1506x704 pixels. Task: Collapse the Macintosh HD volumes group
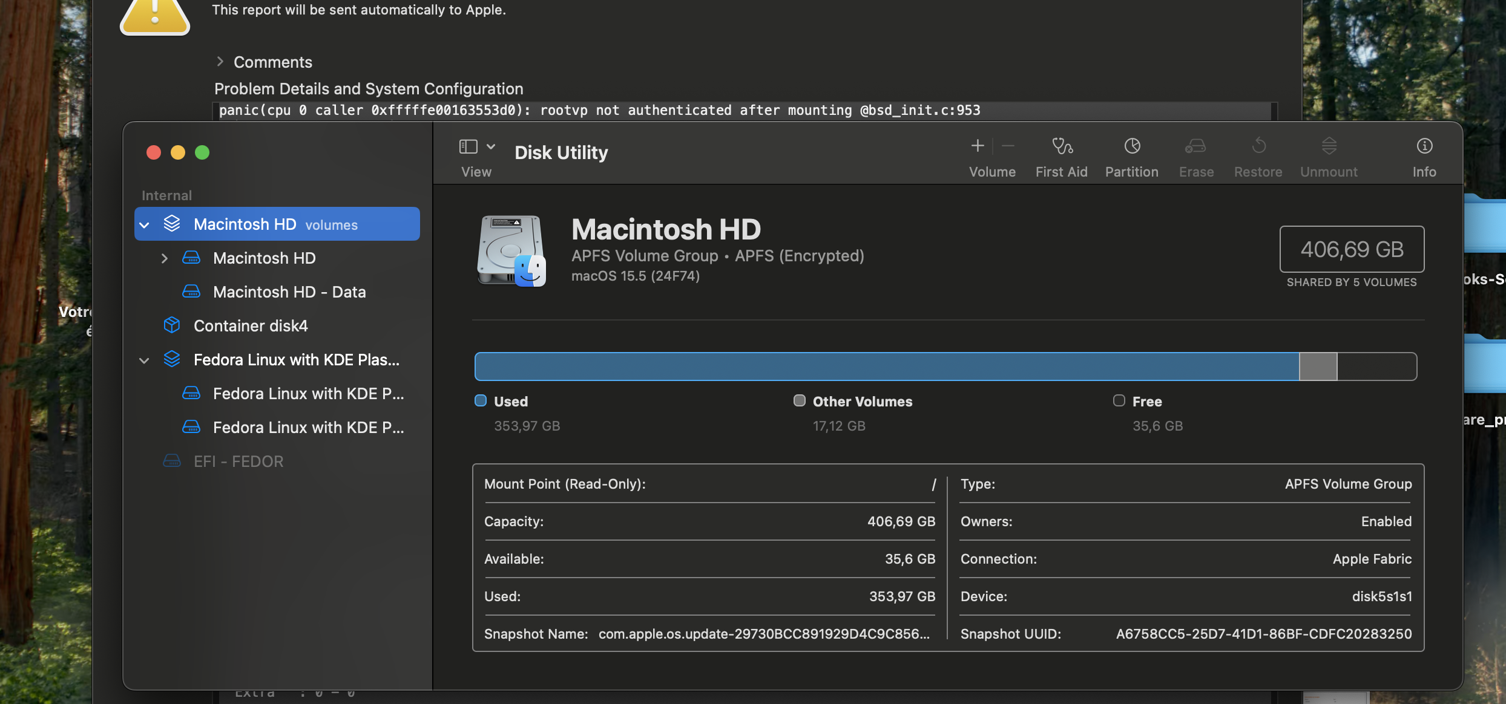[144, 225]
